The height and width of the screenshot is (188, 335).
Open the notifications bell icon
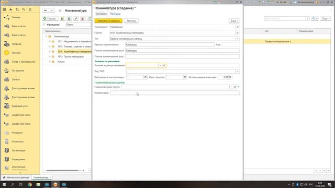click(x=30, y=9)
